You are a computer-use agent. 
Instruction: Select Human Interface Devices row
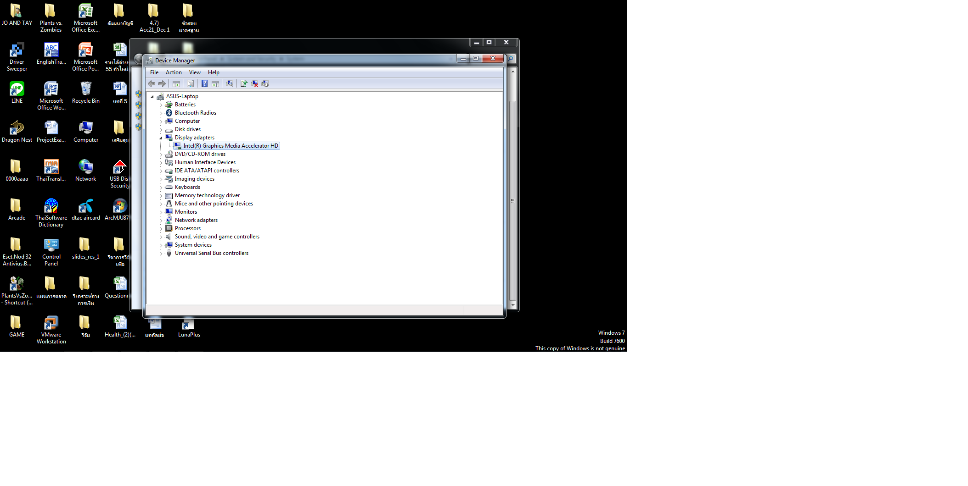pos(205,162)
